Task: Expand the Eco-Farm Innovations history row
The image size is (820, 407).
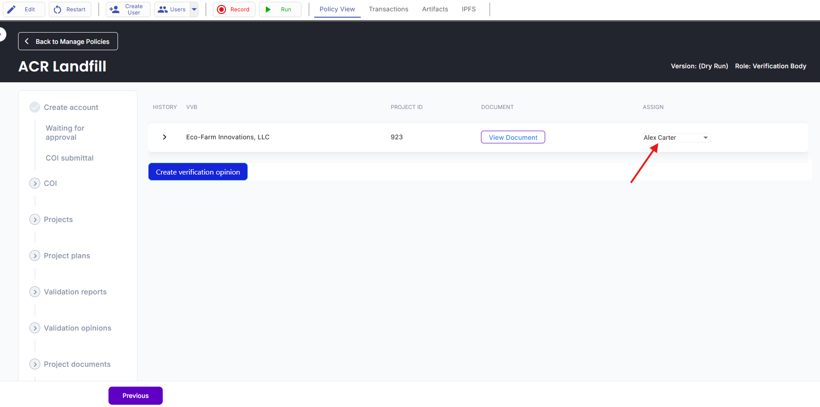Action: coord(165,137)
